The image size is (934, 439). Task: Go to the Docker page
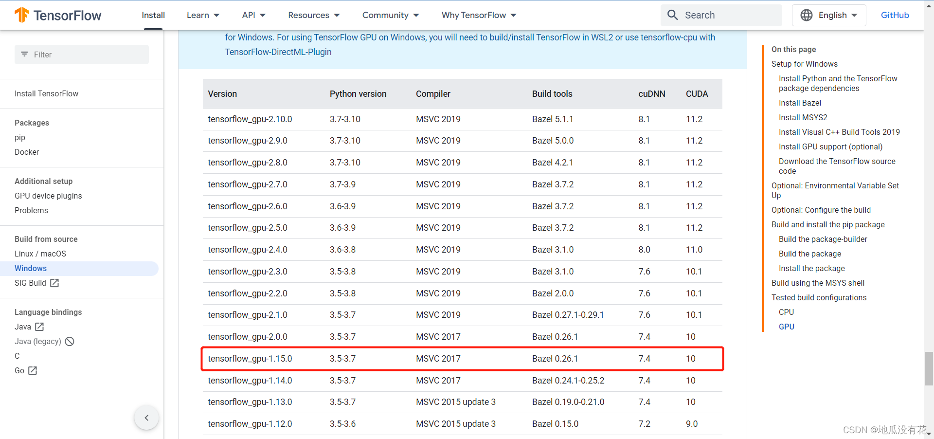pos(27,152)
